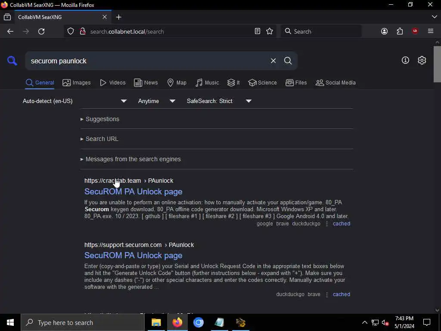Switch to Social Media category
This screenshot has height=331, width=441.
tap(335, 83)
